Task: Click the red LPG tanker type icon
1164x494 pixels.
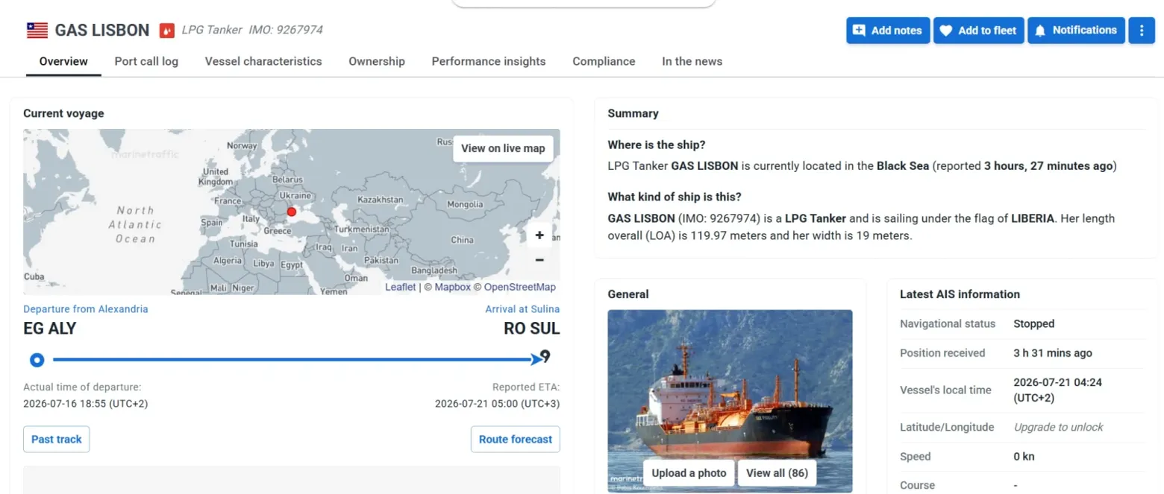Action: pyautogui.click(x=166, y=31)
